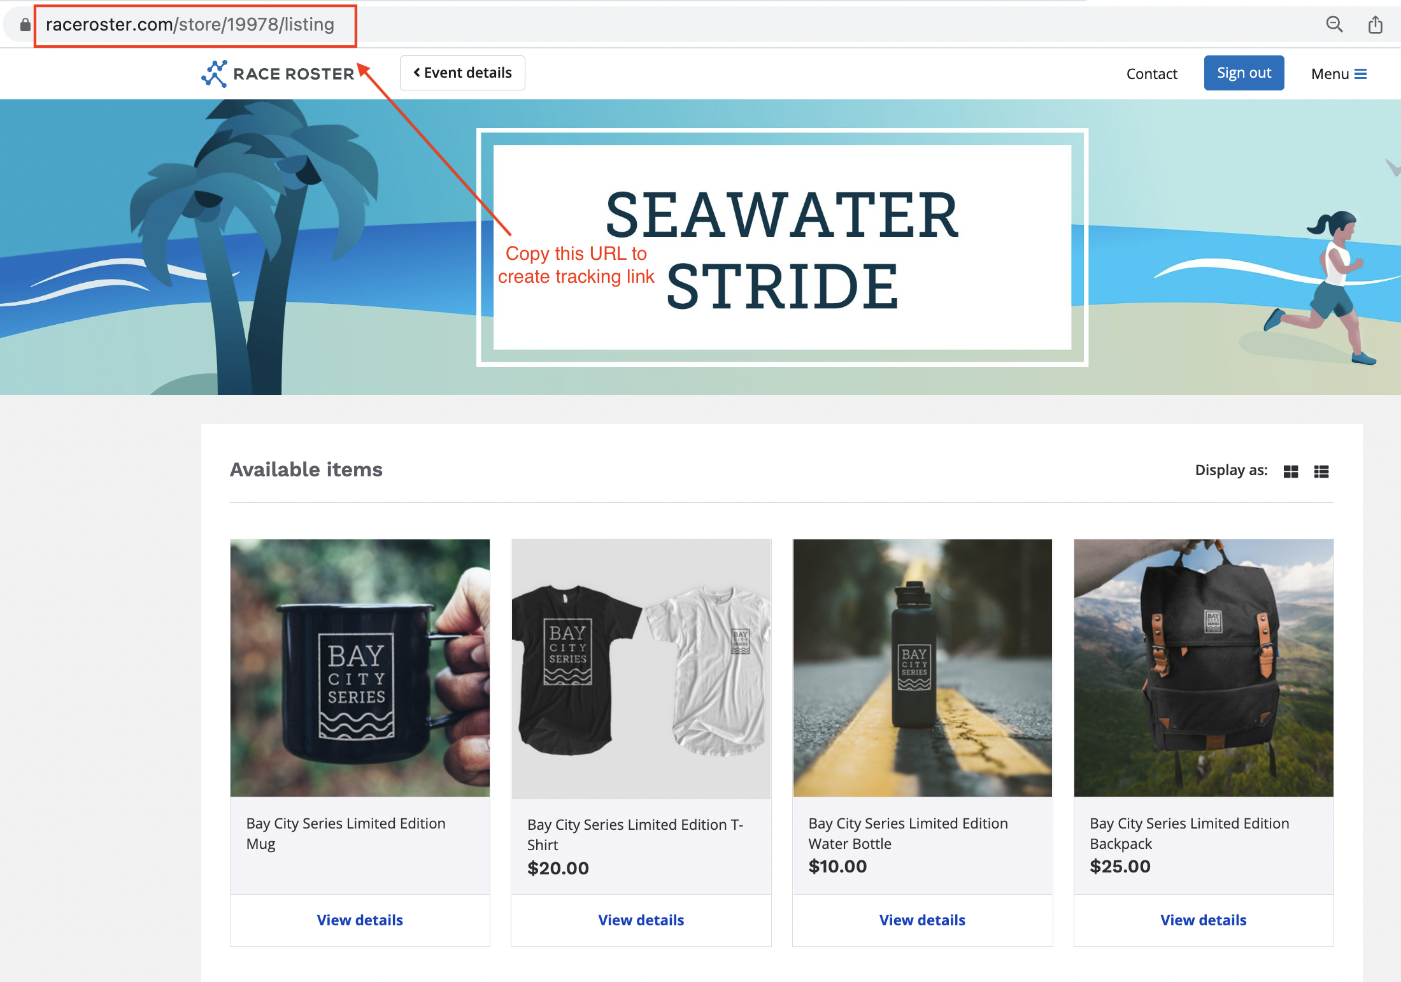The width and height of the screenshot is (1401, 982).
Task: Click the browser share icon
Action: [1376, 25]
